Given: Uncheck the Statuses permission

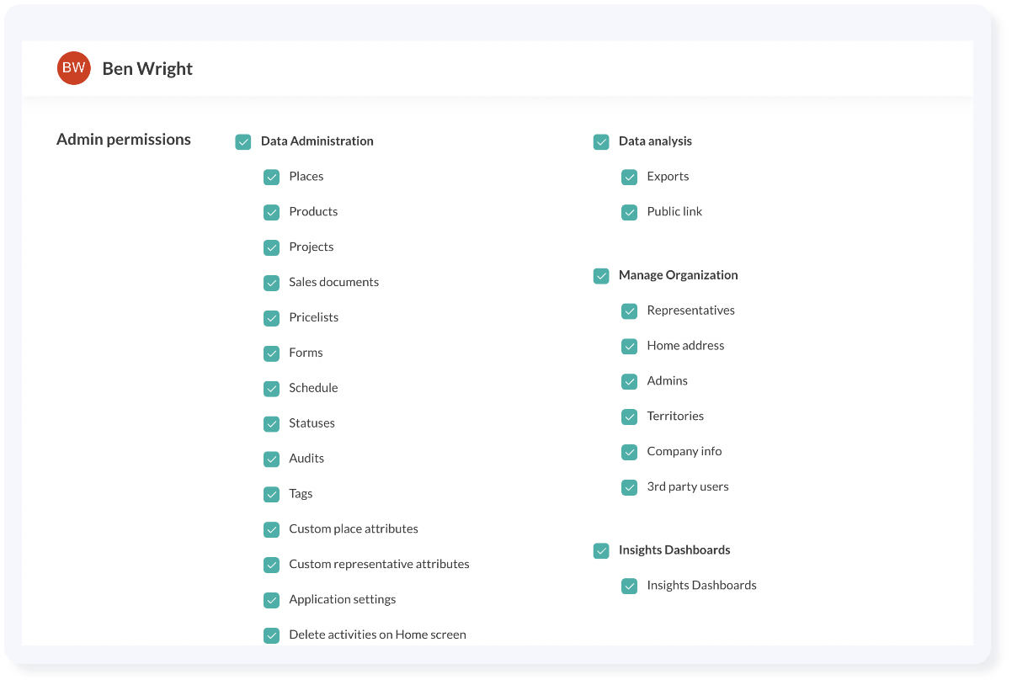Looking at the screenshot, I should pyautogui.click(x=271, y=423).
